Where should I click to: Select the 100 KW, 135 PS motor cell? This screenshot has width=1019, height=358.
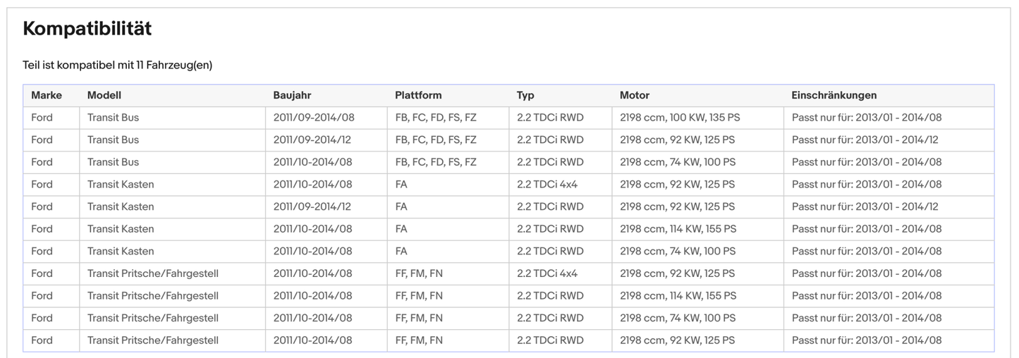coord(680,118)
